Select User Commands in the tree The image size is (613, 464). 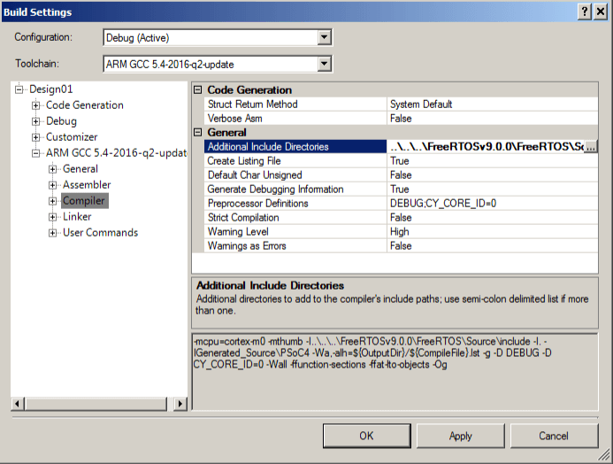pyautogui.click(x=101, y=233)
